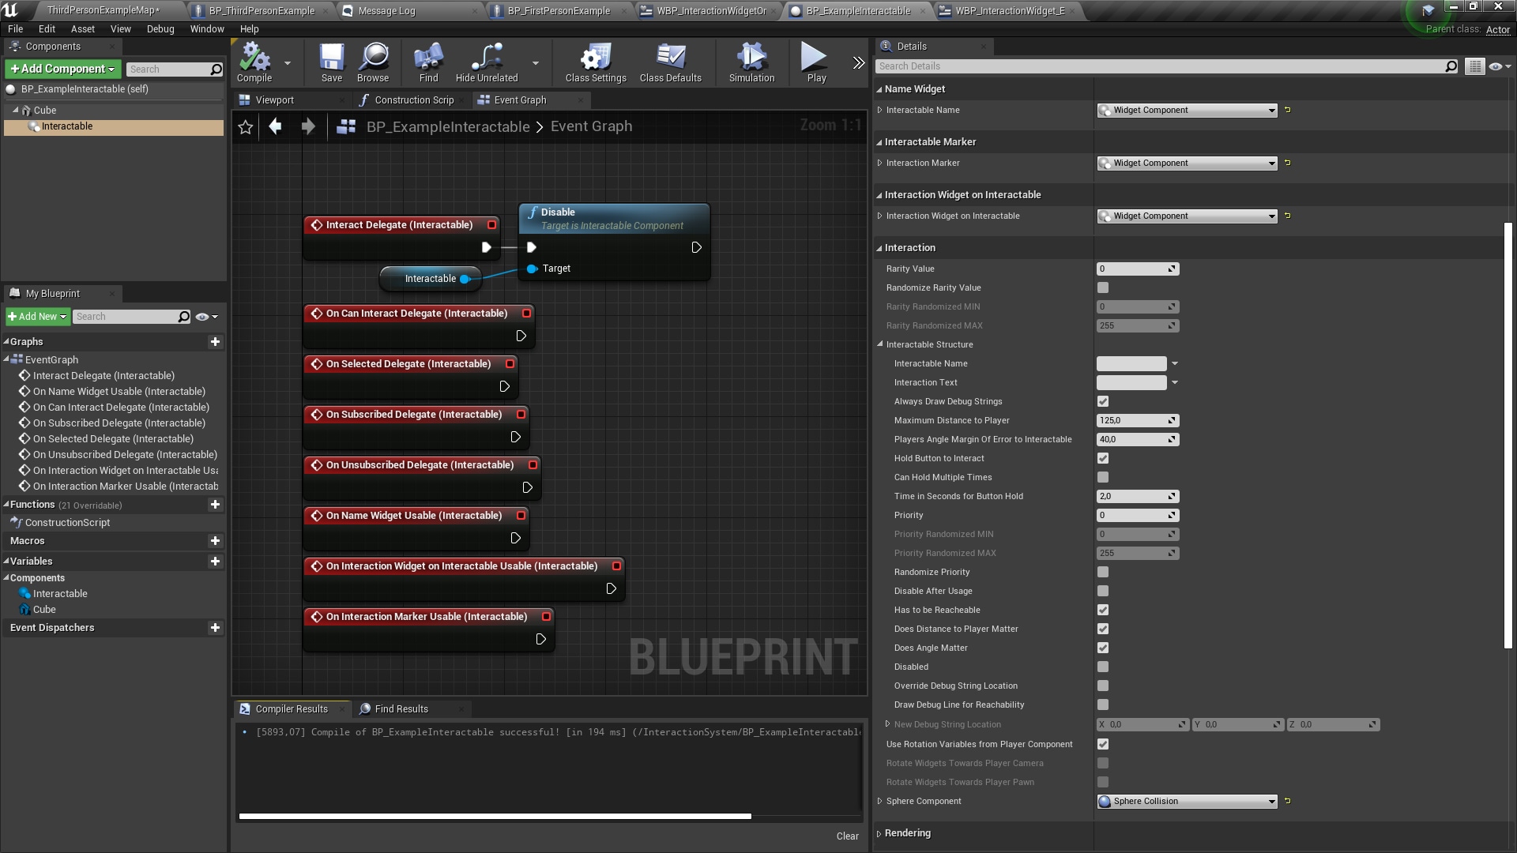This screenshot has width=1517, height=853.
Task: Collapse the Interactable Structure section
Action: point(880,344)
